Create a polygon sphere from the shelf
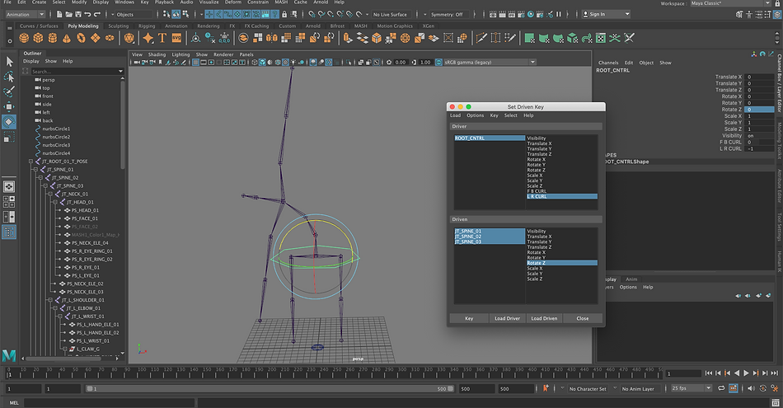783x408 pixels. [24, 38]
